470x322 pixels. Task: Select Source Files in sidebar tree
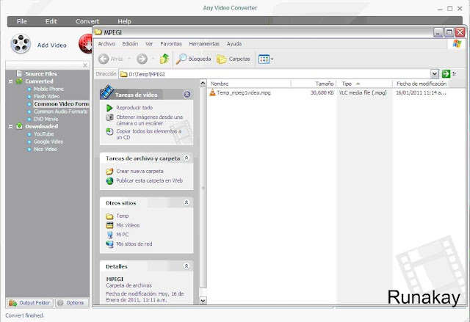(41, 73)
